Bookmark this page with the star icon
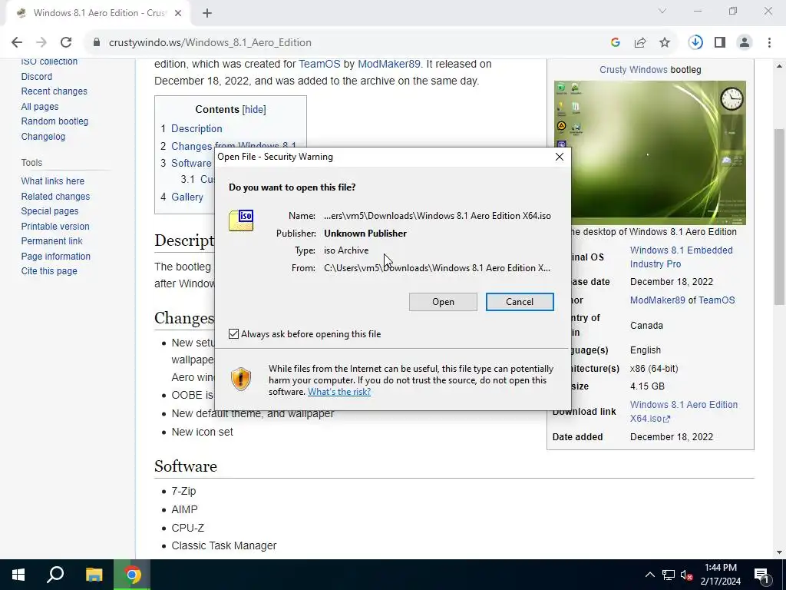 (665, 43)
